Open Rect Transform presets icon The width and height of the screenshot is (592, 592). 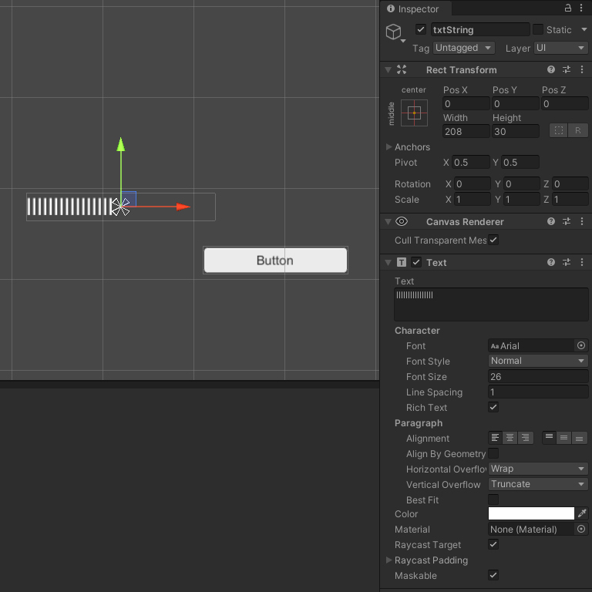tap(567, 69)
